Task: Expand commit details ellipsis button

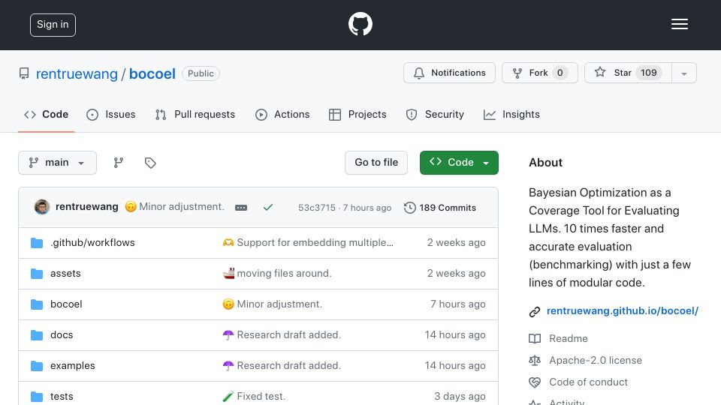Action: 241,208
